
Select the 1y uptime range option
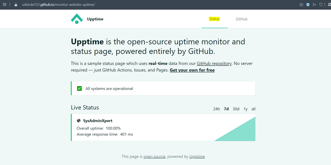245,109
